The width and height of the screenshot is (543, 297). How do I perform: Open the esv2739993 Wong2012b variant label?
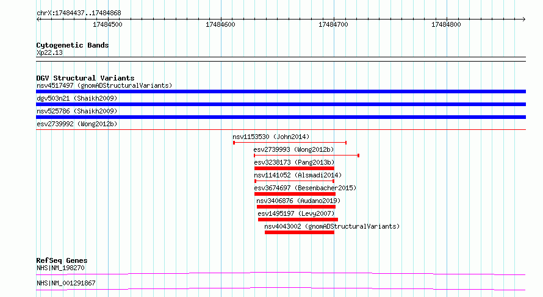tap(293, 149)
